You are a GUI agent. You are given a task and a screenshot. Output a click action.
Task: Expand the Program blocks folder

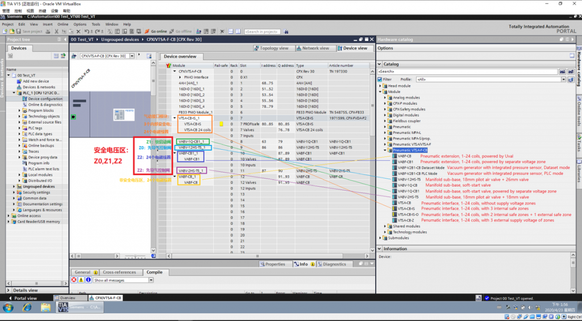pos(20,111)
